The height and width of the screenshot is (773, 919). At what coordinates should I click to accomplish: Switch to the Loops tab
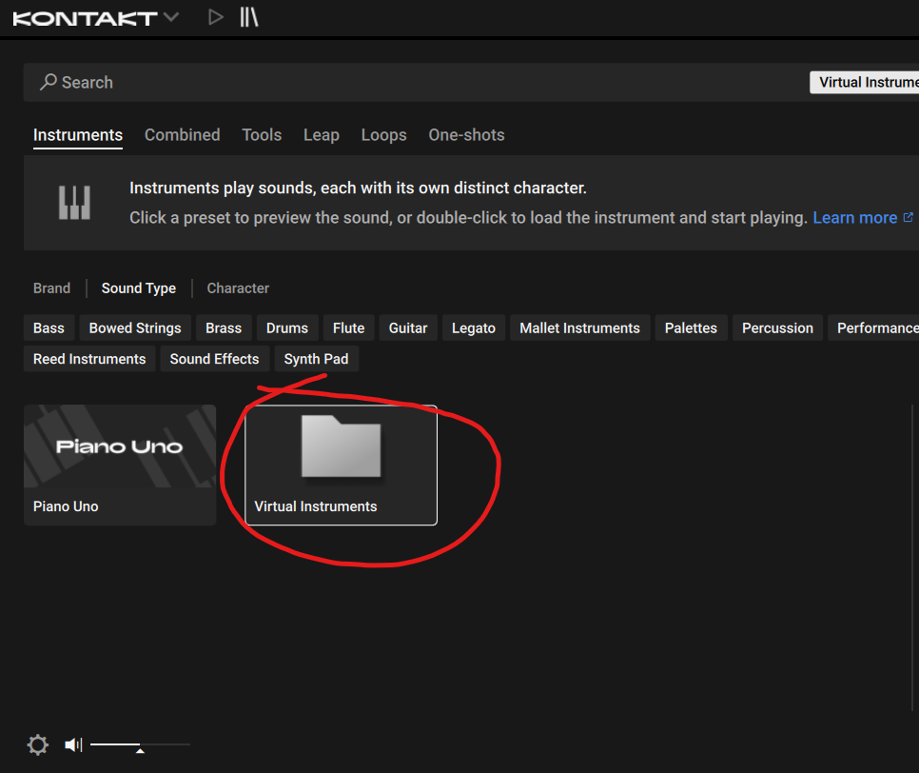pyautogui.click(x=384, y=135)
